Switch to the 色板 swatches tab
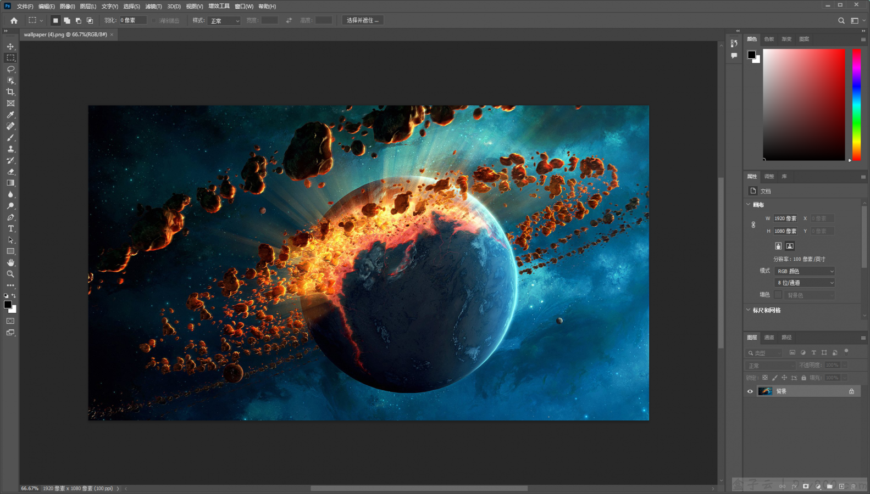 pyautogui.click(x=769, y=39)
